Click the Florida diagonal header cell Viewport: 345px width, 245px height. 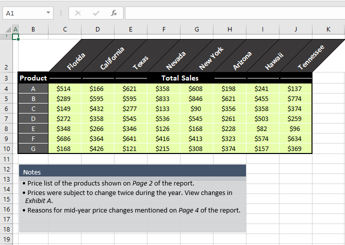click(76, 61)
